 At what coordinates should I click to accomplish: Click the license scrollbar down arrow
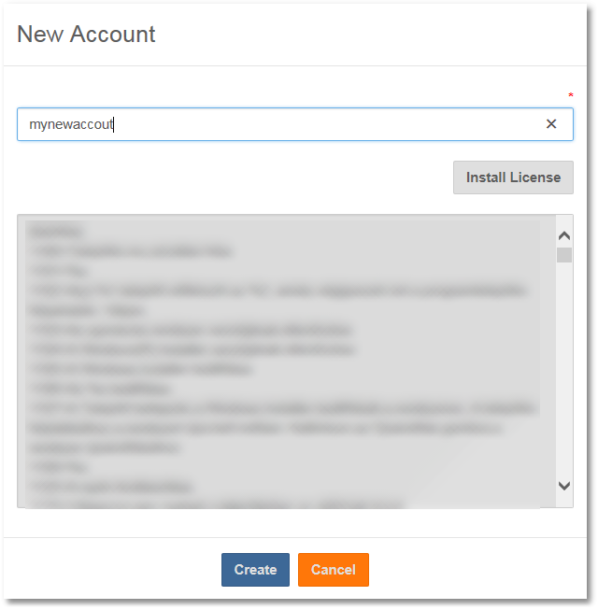[x=564, y=486]
